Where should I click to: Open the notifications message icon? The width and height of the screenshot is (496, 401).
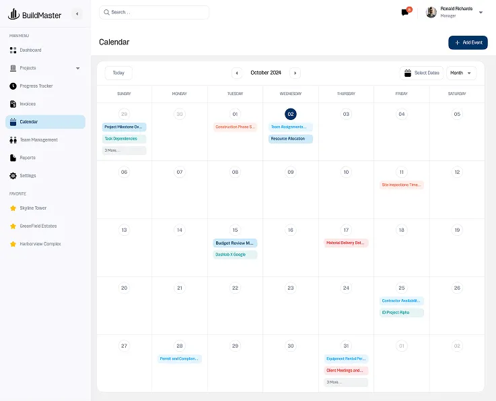click(x=405, y=12)
